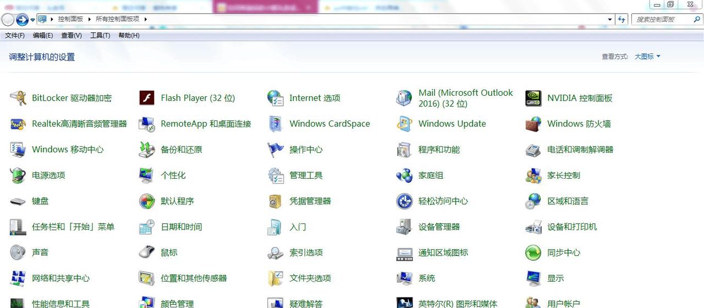Screen dimensions: 704x308
Task: Open the 同步中心 green icon
Action: tap(533, 253)
